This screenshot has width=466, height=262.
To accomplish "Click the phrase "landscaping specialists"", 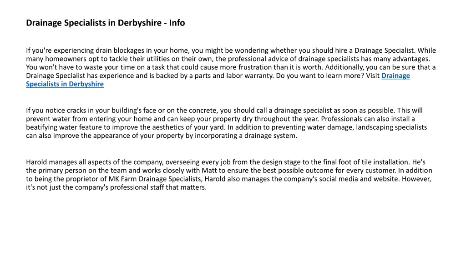I will coord(391,127).
